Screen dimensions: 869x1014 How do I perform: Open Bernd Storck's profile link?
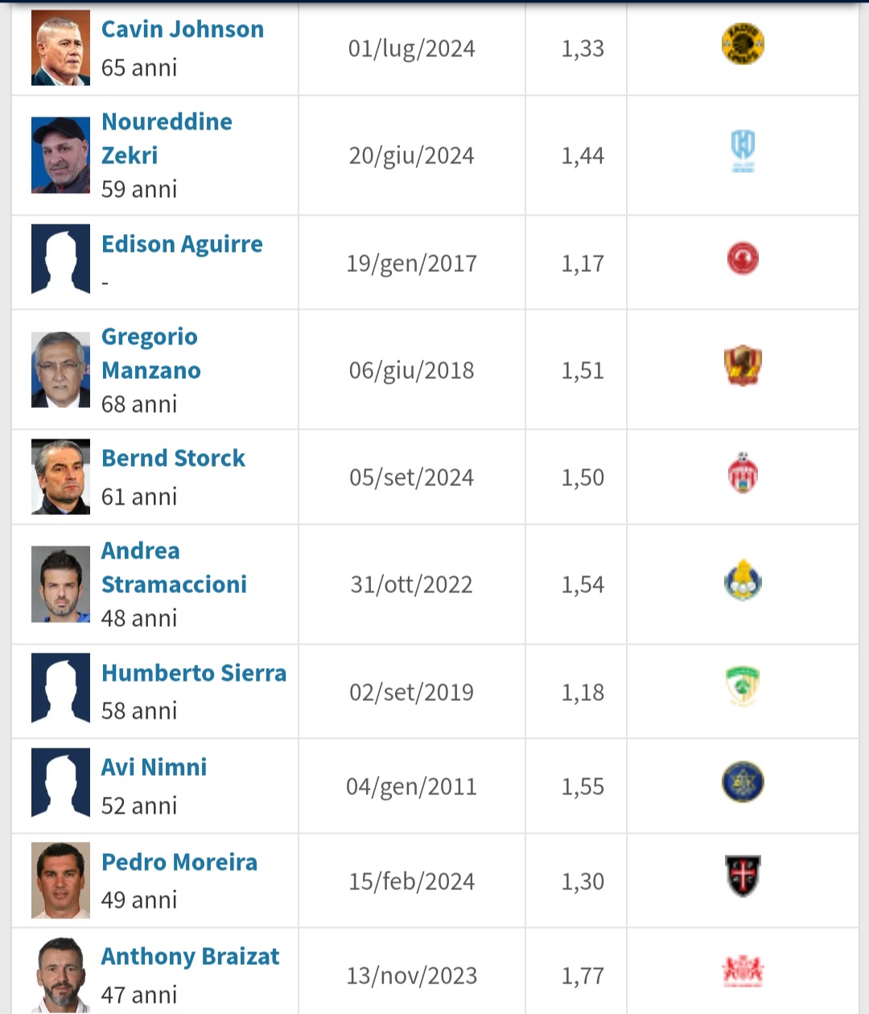[173, 458]
